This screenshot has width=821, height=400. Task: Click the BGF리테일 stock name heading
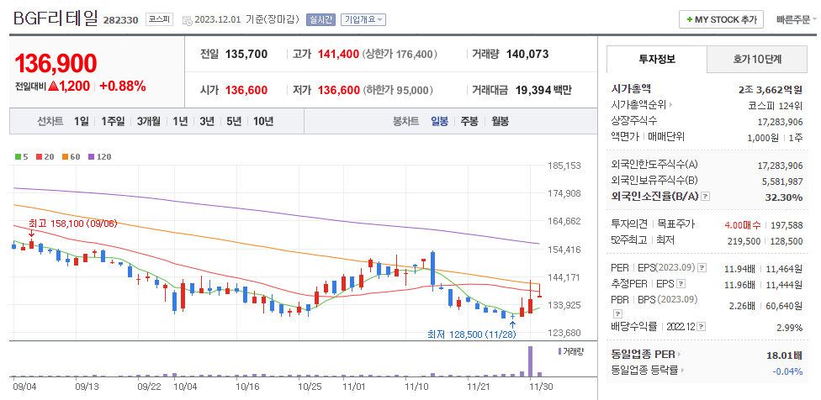pos(56,18)
